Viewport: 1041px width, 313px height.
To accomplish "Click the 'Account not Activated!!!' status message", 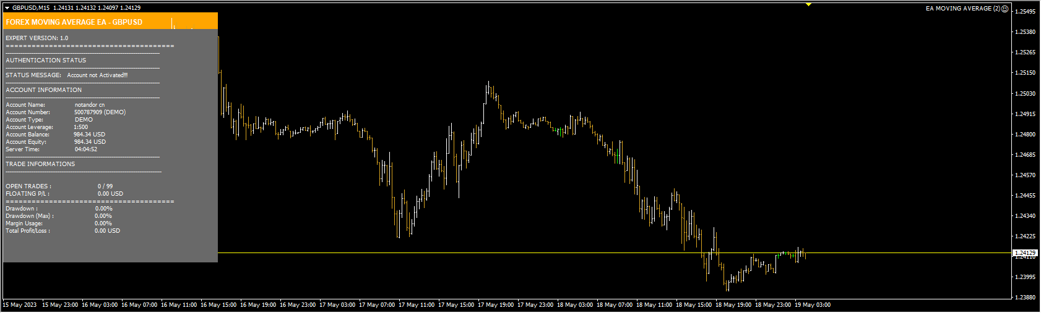I will [97, 75].
